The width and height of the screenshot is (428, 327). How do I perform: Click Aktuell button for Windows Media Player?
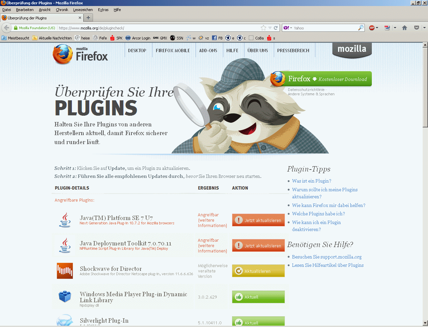pos(258,297)
